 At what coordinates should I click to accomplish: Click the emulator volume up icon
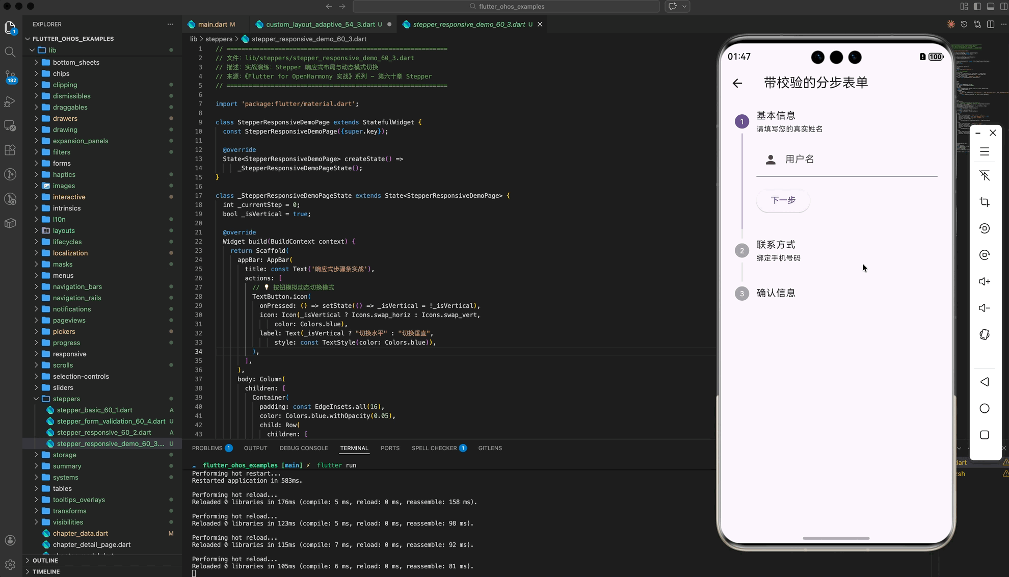(985, 281)
